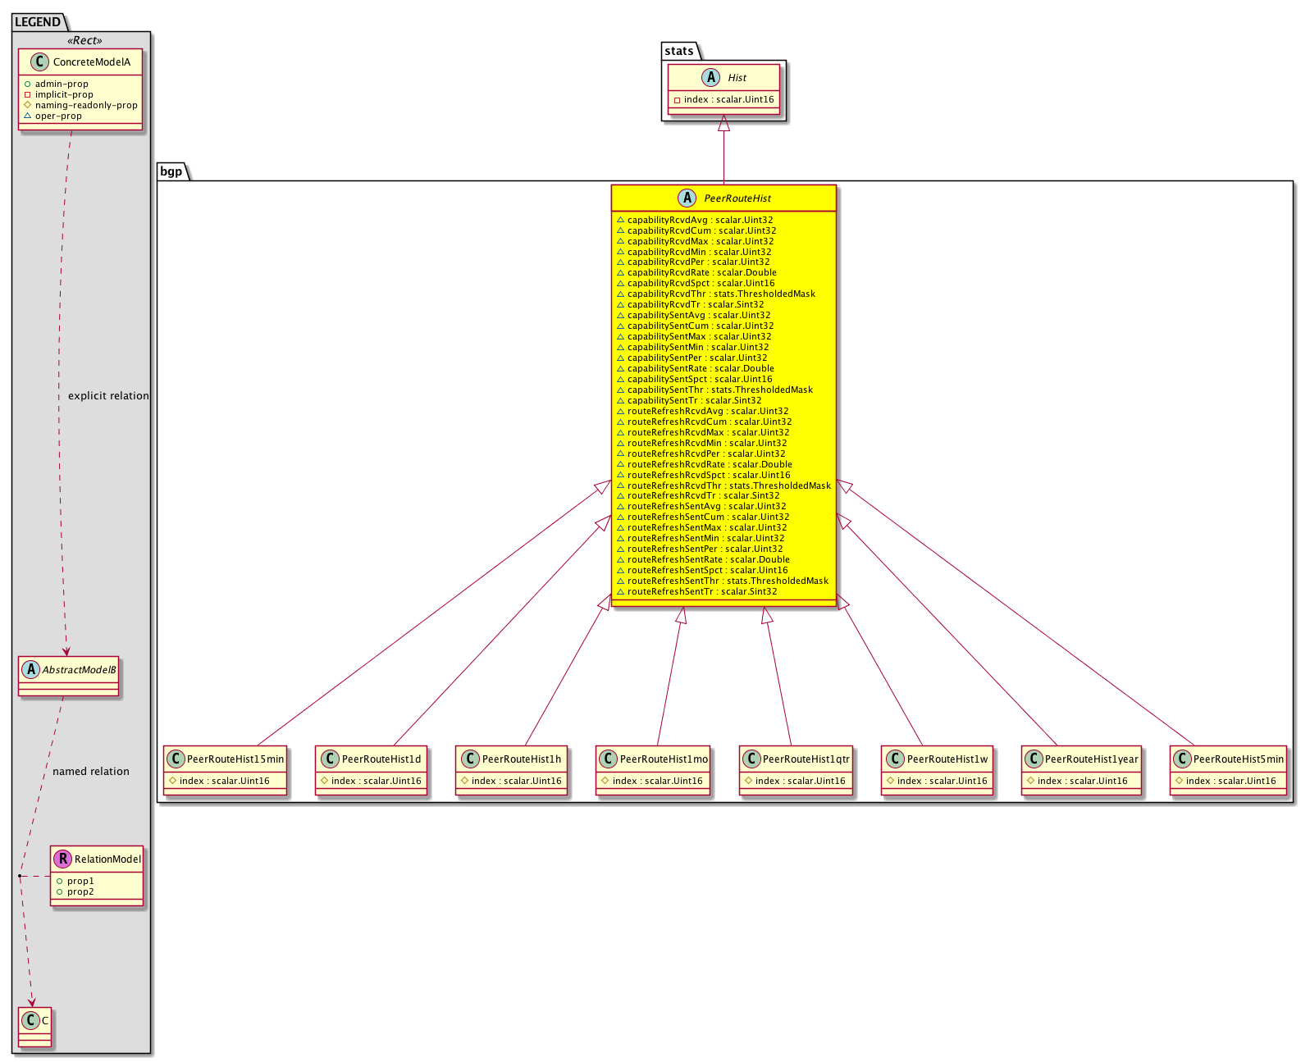The width and height of the screenshot is (1310, 1062).
Task: Click the PeerRouteHist1h class name
Action: pyautogui.click(x=521, y=759)
